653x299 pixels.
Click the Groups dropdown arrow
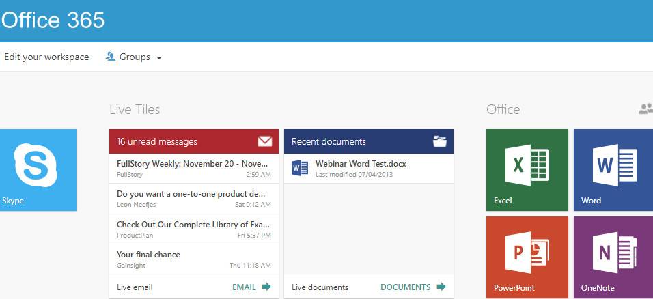(x=159, y=58)
